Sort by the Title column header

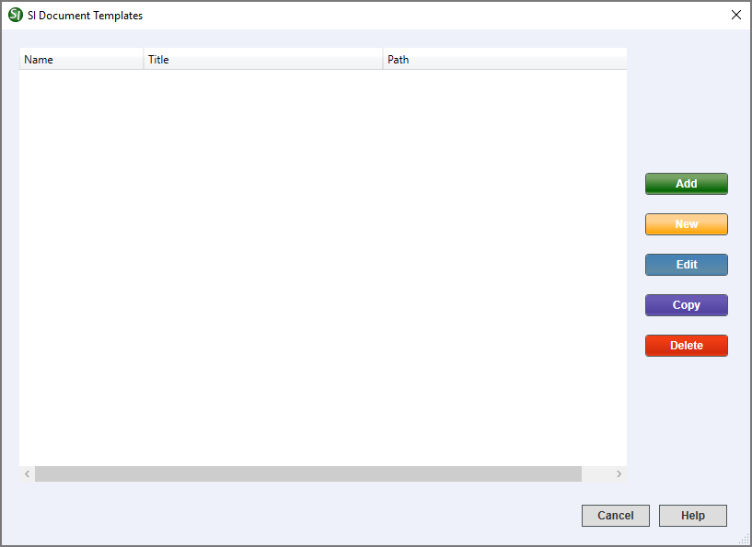[263, 59]
